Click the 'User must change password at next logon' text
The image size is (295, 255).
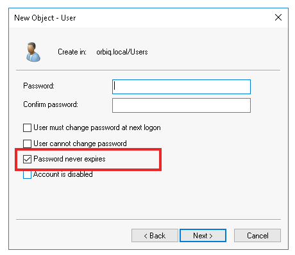click(97, 128)
